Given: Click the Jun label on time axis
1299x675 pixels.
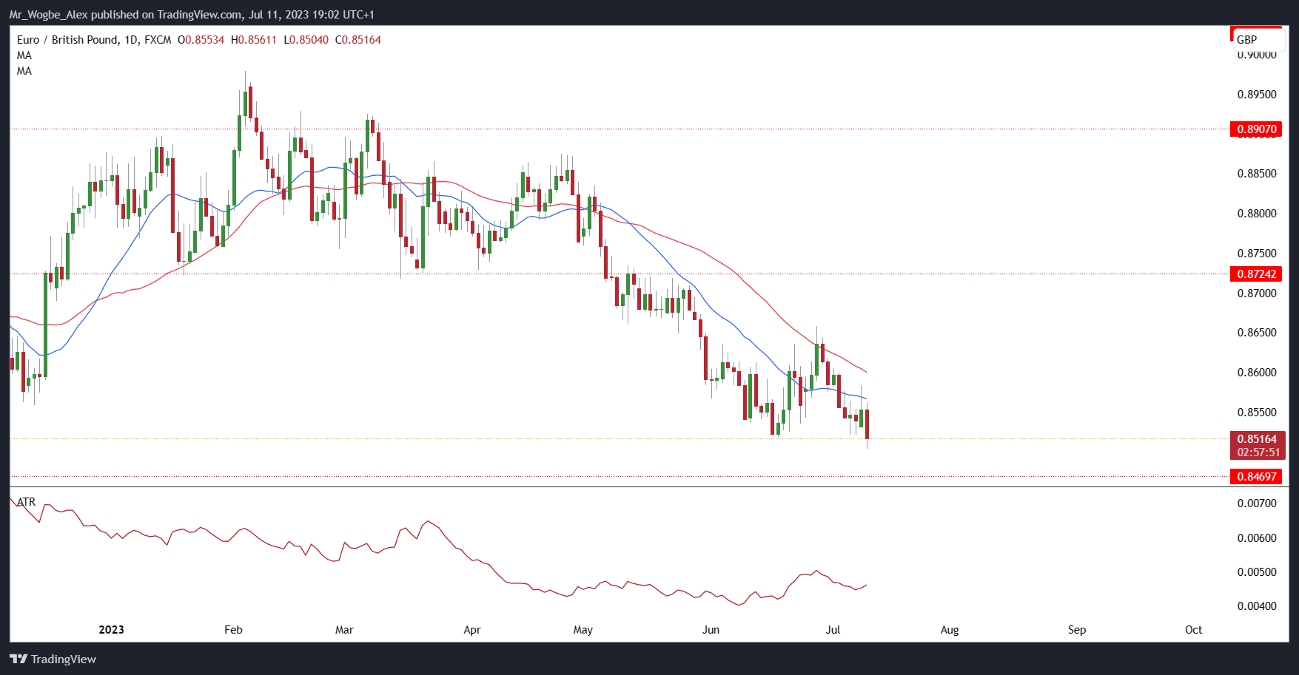Looking at the screenshot, I should 711,630.
